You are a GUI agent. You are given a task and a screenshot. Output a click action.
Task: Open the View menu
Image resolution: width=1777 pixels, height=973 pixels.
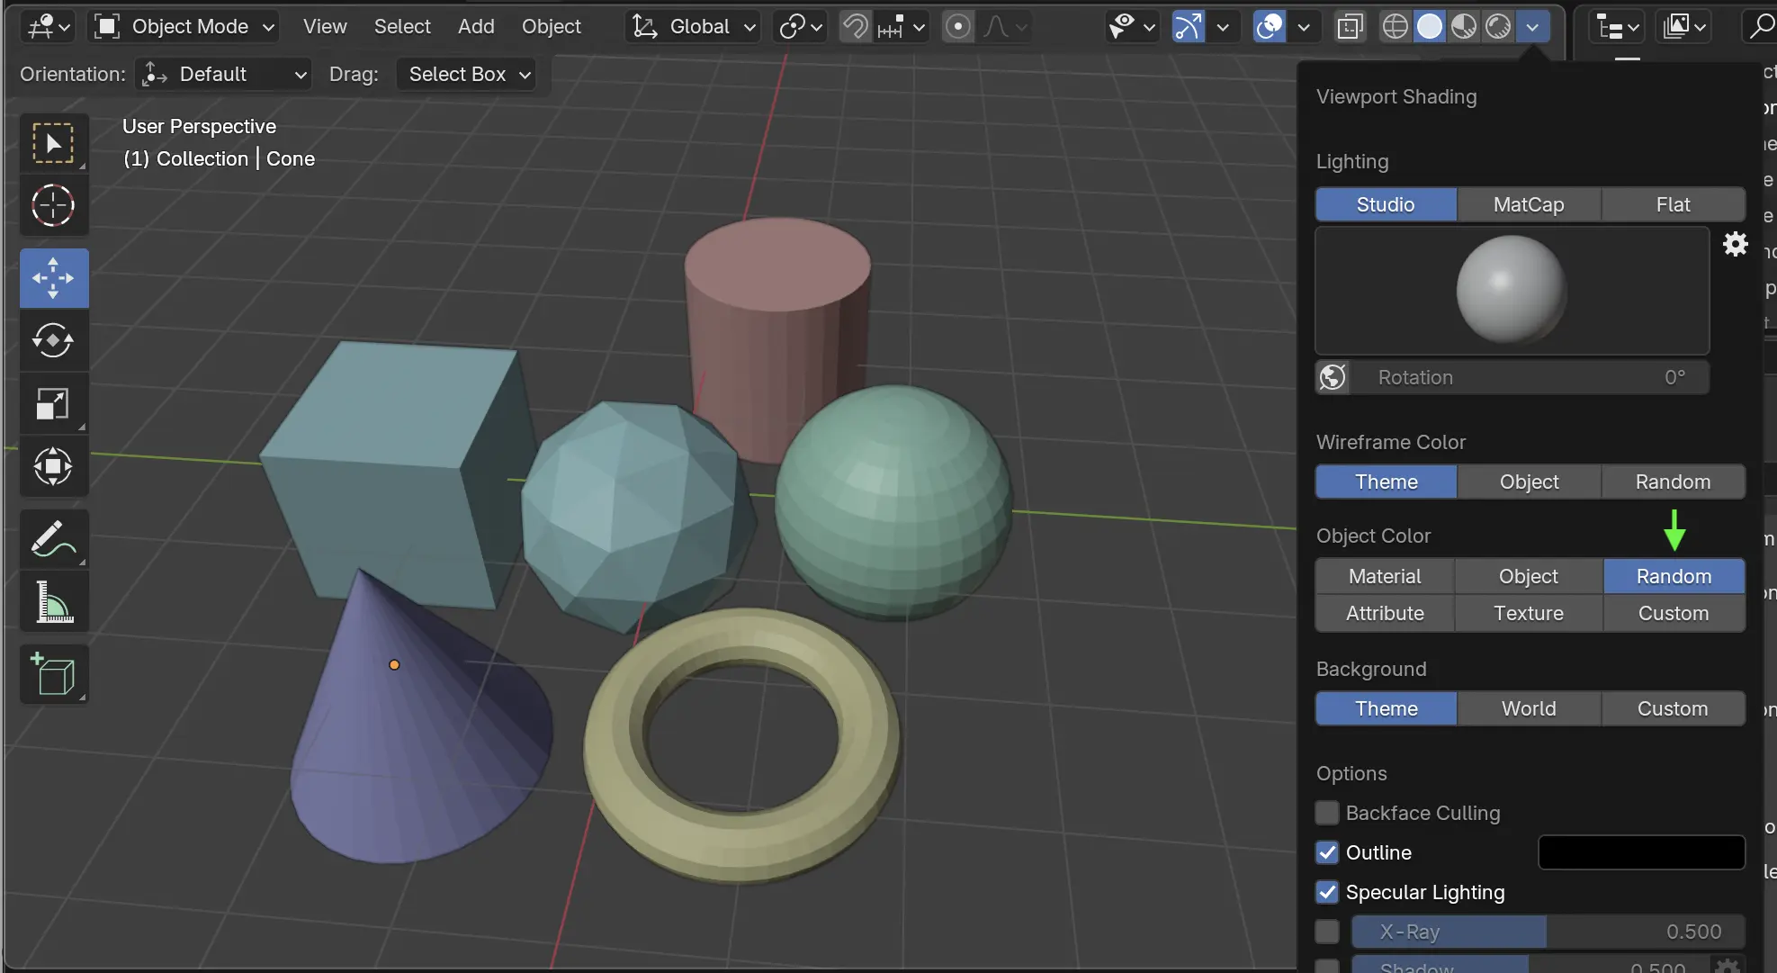click(325, 27)
